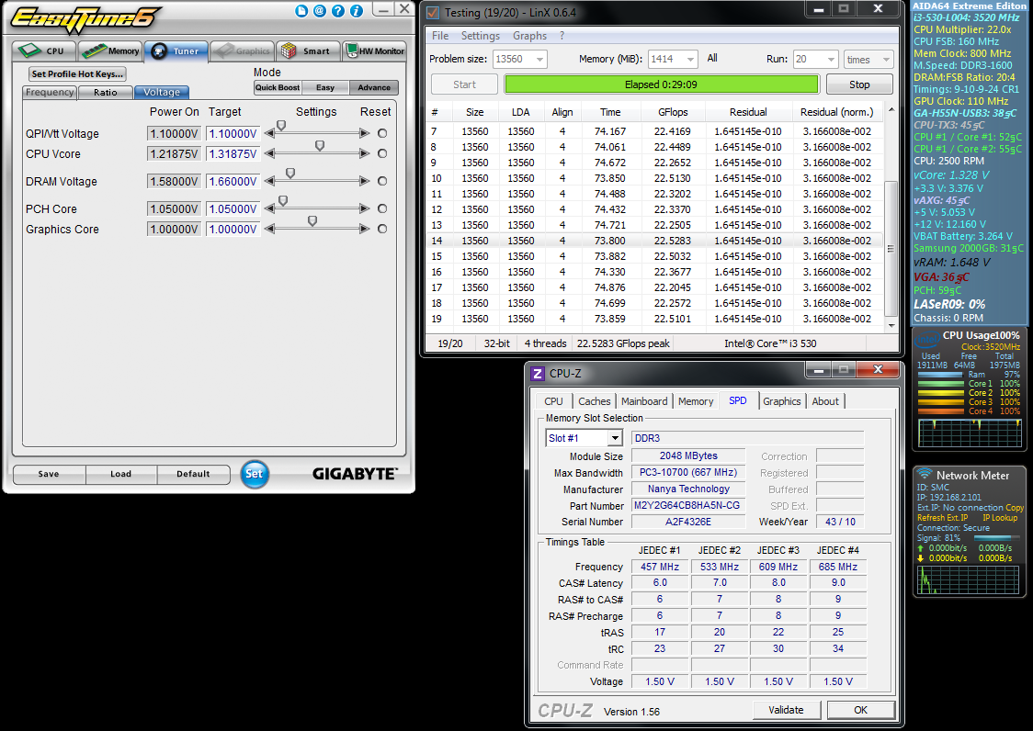Expand the Problem size dropdown in LinX
The width and height of the screenshot is (1033, 731).
coord(538,59)
